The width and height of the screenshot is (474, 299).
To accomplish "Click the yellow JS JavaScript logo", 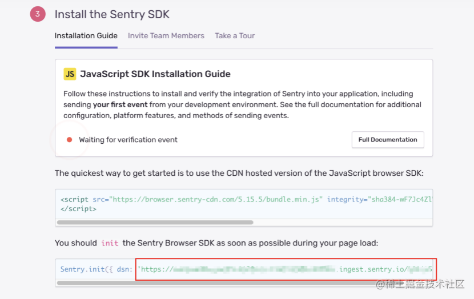I will tap(70, 74).
